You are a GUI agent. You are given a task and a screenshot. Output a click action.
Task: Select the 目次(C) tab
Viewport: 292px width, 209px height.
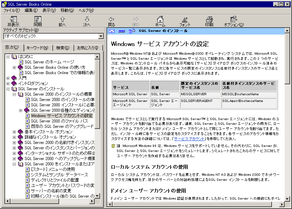pos(12,47)
